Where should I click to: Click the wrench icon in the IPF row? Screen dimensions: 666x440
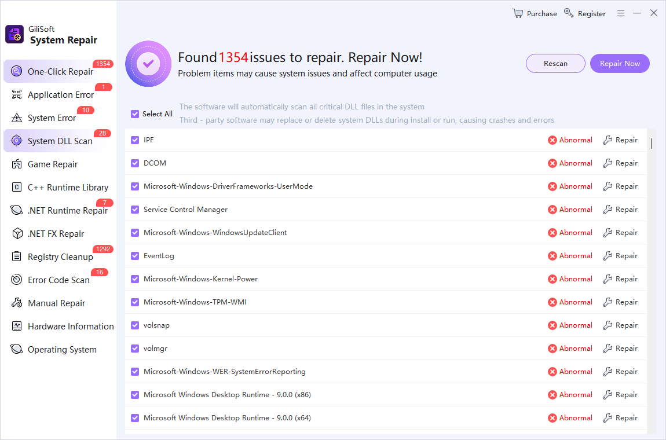tap(608, 140)
